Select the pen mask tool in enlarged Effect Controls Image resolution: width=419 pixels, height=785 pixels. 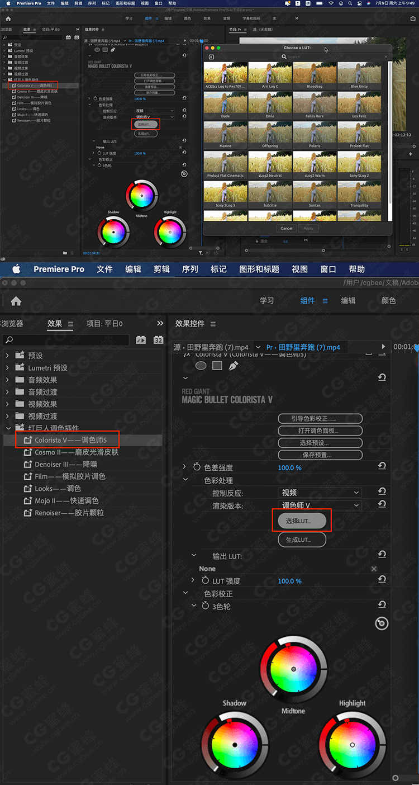coord(234,366)
